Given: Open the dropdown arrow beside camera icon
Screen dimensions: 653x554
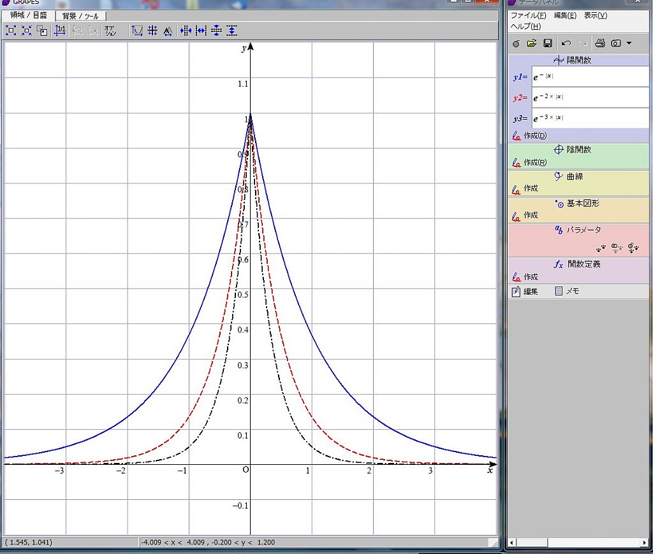Looking at the screenshot, I should point(629,43).
